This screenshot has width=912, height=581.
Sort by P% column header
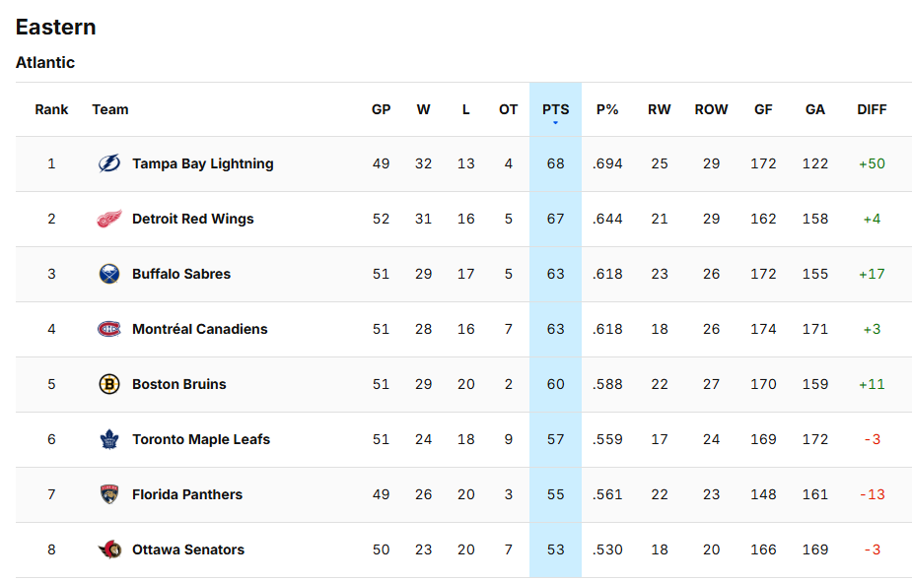607,109
